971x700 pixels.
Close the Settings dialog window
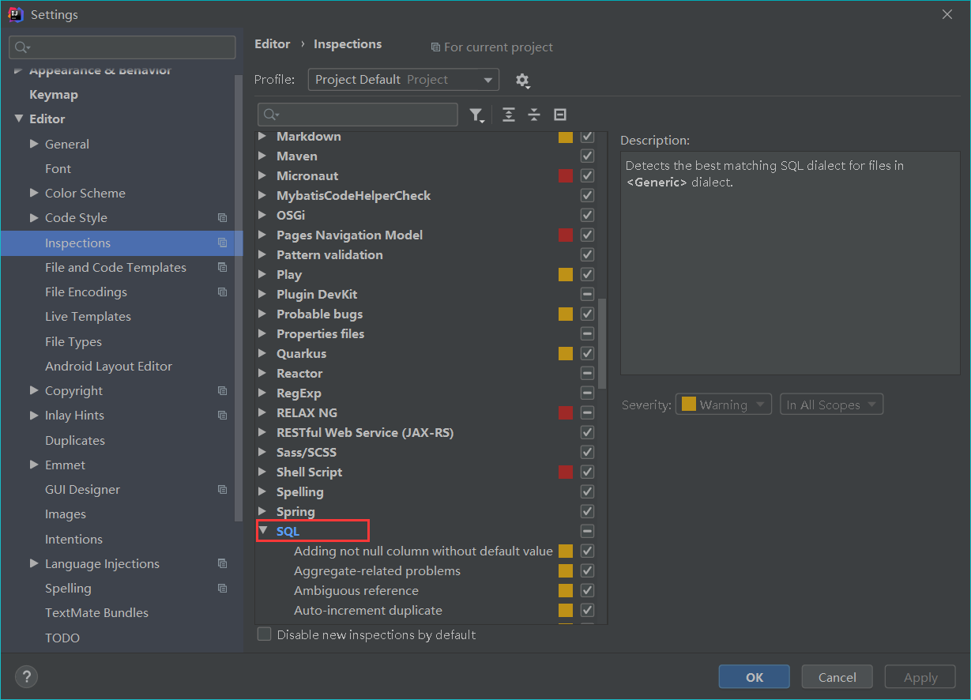947,14
